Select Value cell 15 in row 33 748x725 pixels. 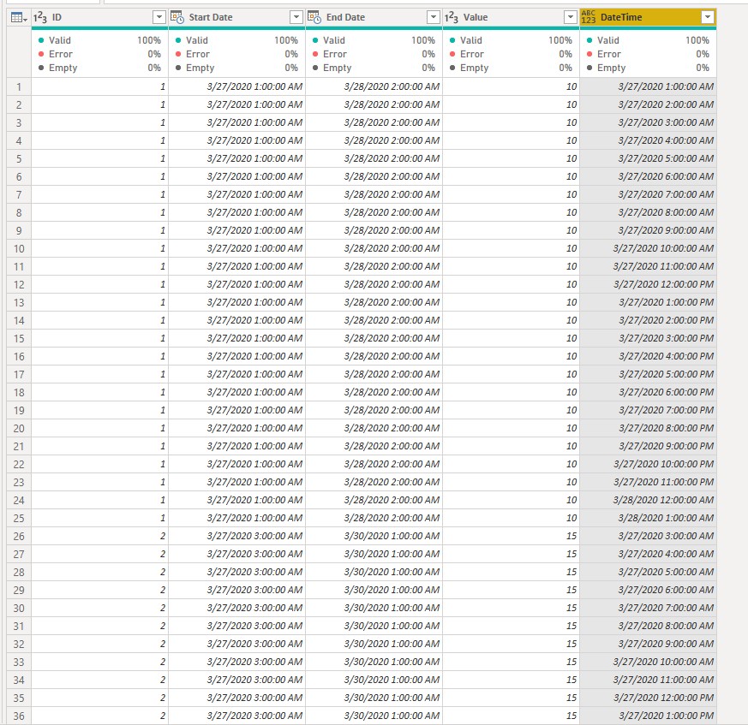[511, 662]
